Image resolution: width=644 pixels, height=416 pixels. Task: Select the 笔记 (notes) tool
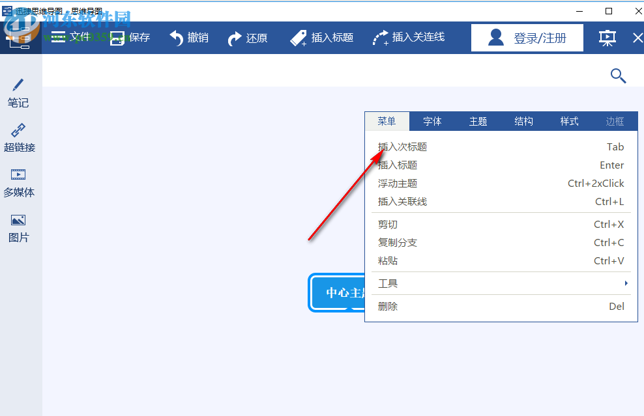(x=19, y=93)
